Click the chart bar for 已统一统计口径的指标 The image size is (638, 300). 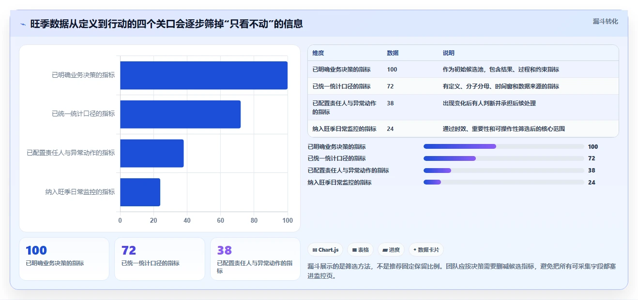180,114
